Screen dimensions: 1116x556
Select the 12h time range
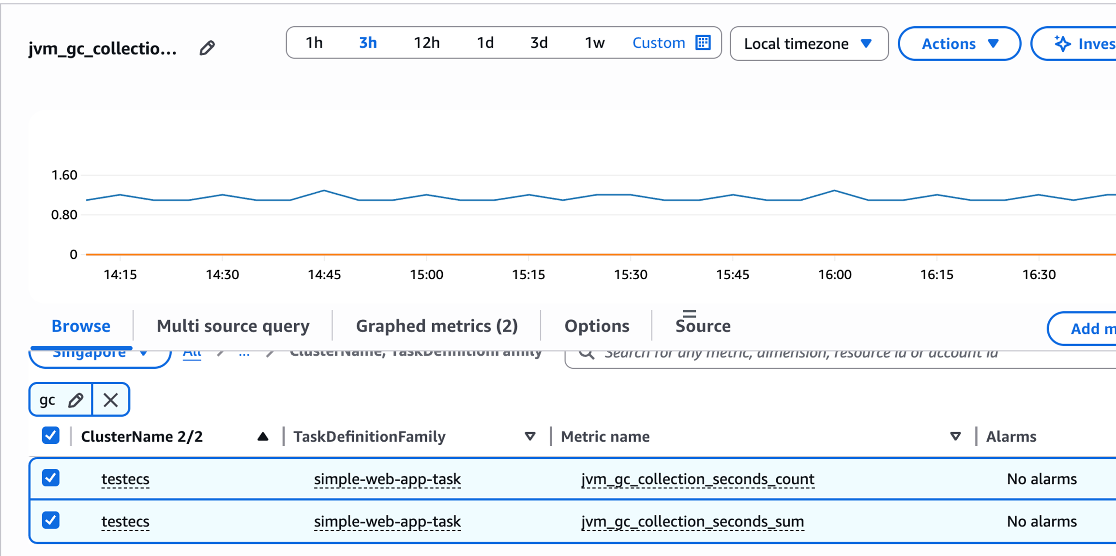point(426,43)
